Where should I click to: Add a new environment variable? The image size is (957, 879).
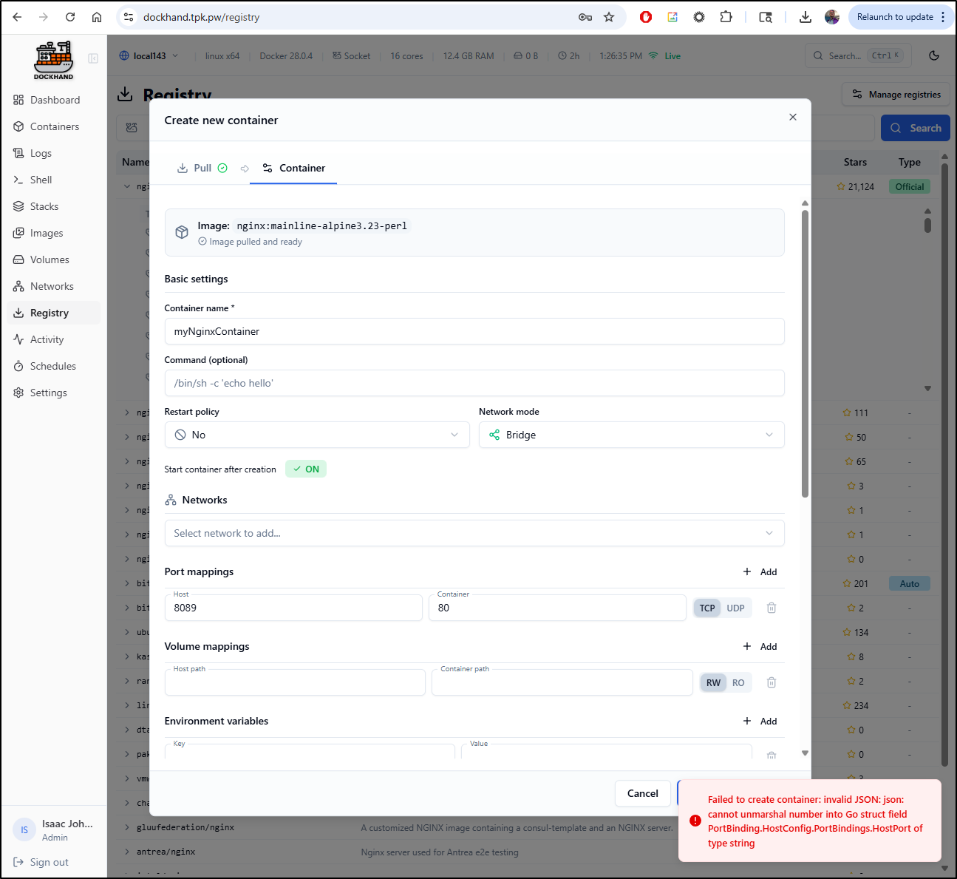pos(760,721)
